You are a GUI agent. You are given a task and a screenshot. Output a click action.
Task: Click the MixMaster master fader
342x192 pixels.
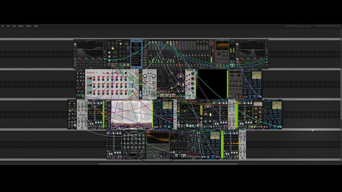pos(213,50)
